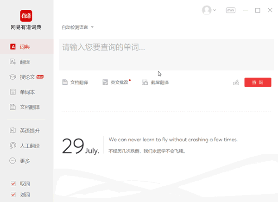Click the Youdao red logo icon
The image size is (278, 202).
(26, 16)
